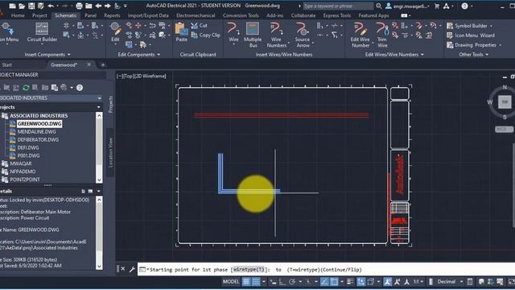This screenshot has height=290, width=515.
Task: Choose the Source Arrow tool
Action: [303, 35]
